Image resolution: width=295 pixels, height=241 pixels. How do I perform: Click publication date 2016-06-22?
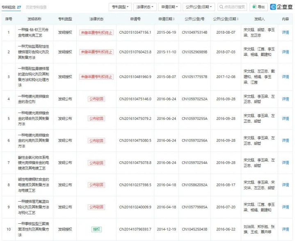pyautogui.click(x=226, y=230)
